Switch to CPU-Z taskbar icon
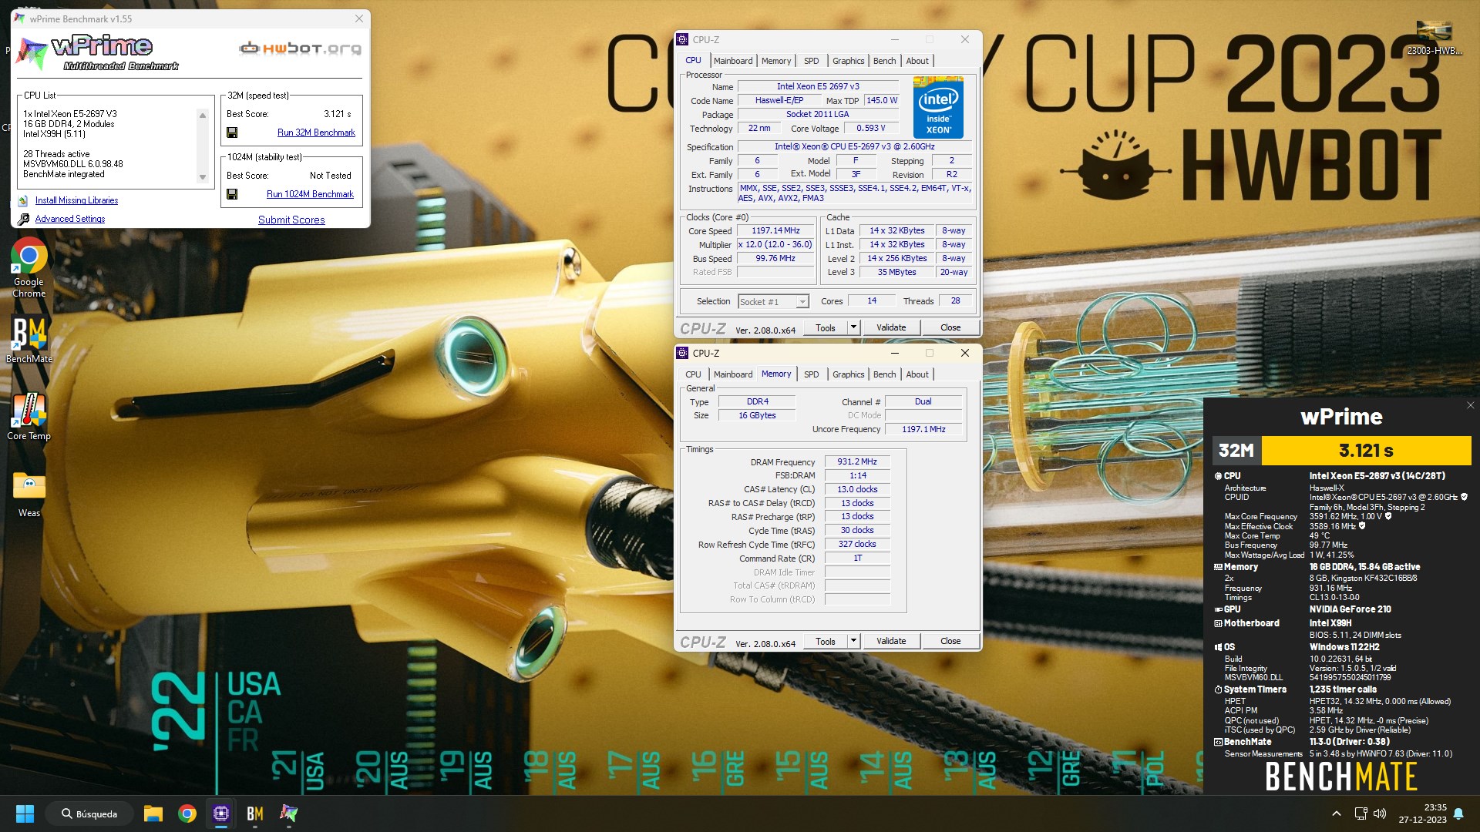 point(221,814)
